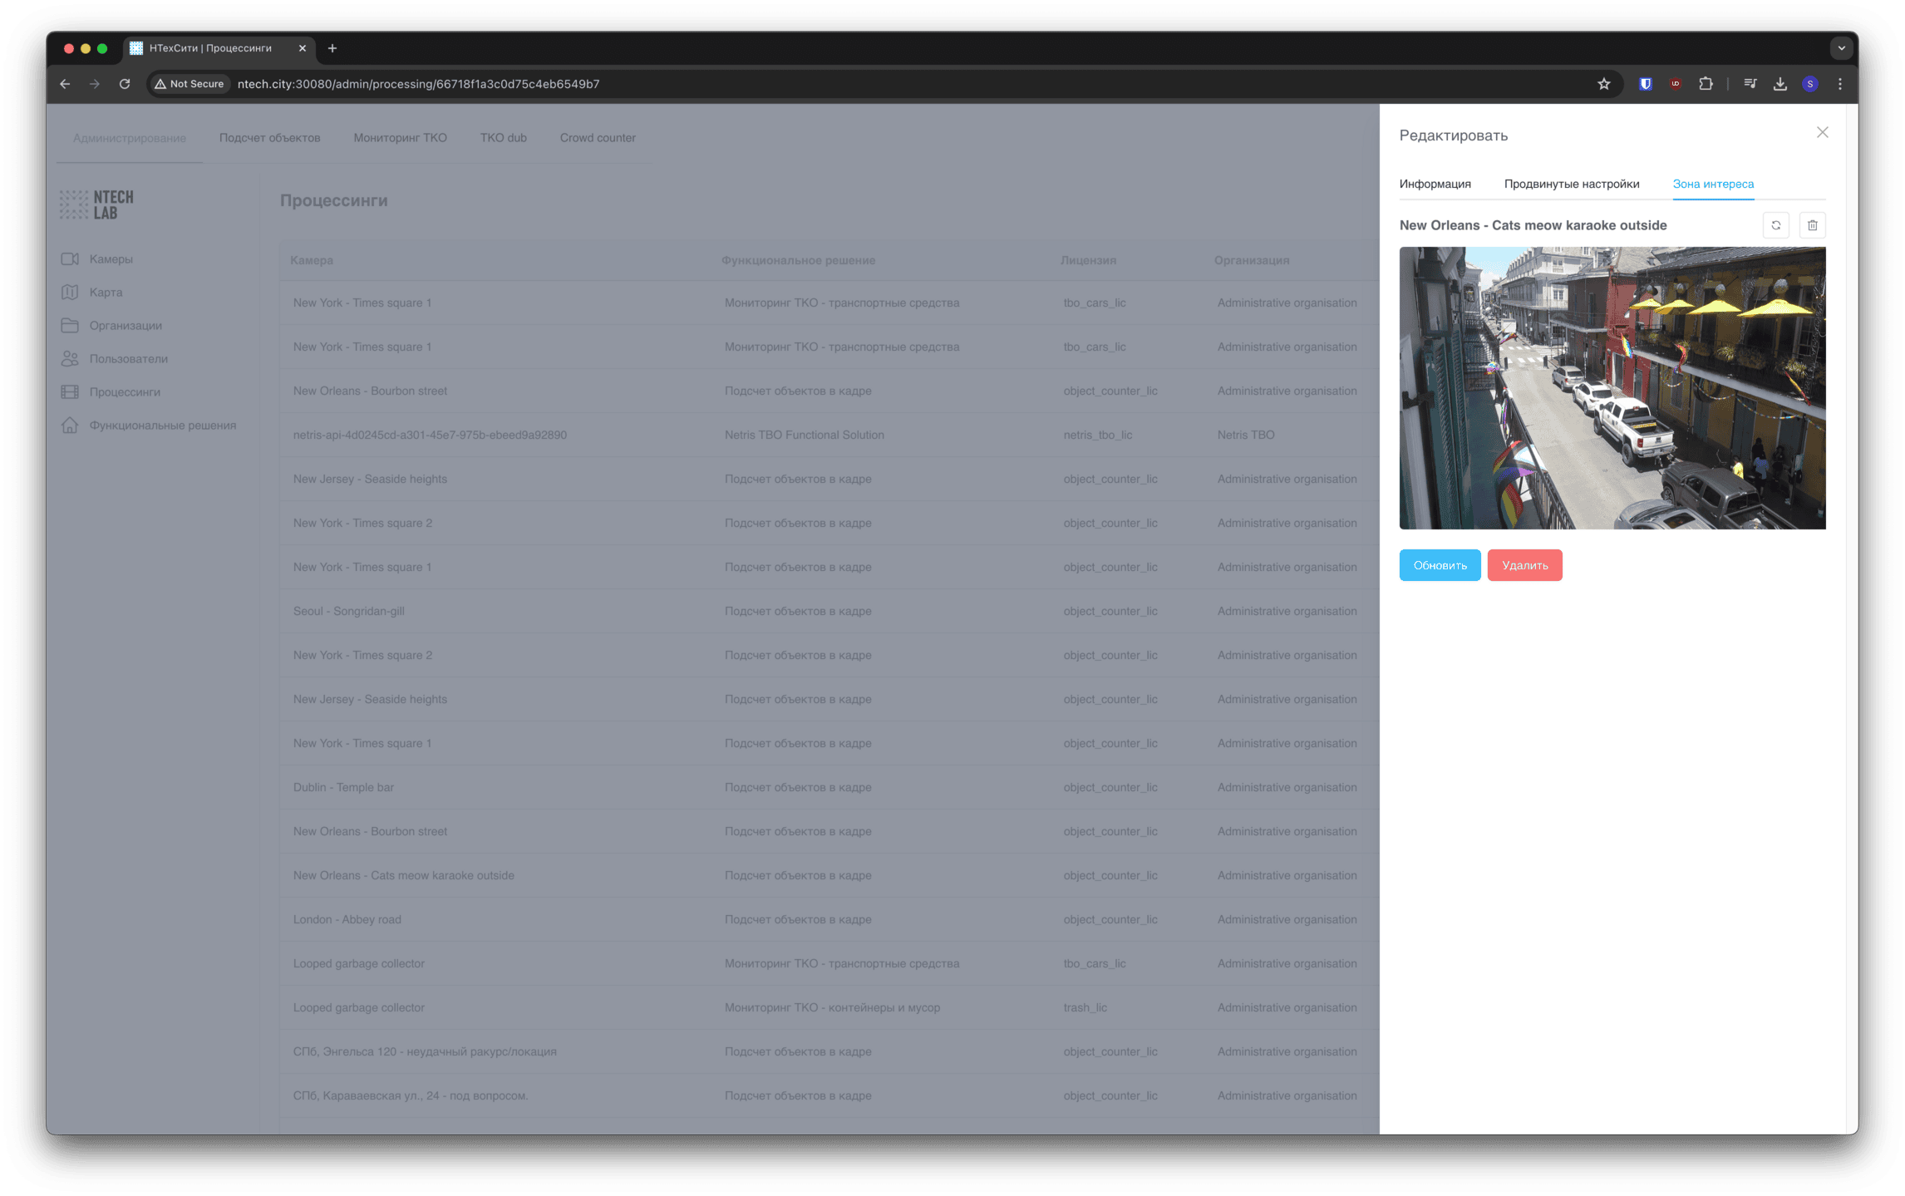Open the Chrome three-dot menu
This screenshot has width=1905, height=1196.
[x=1839, y=84]
